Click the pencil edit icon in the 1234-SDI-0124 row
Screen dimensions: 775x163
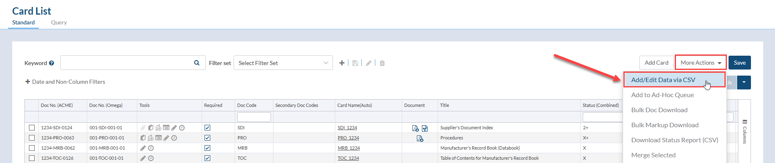tap(174, 128)
